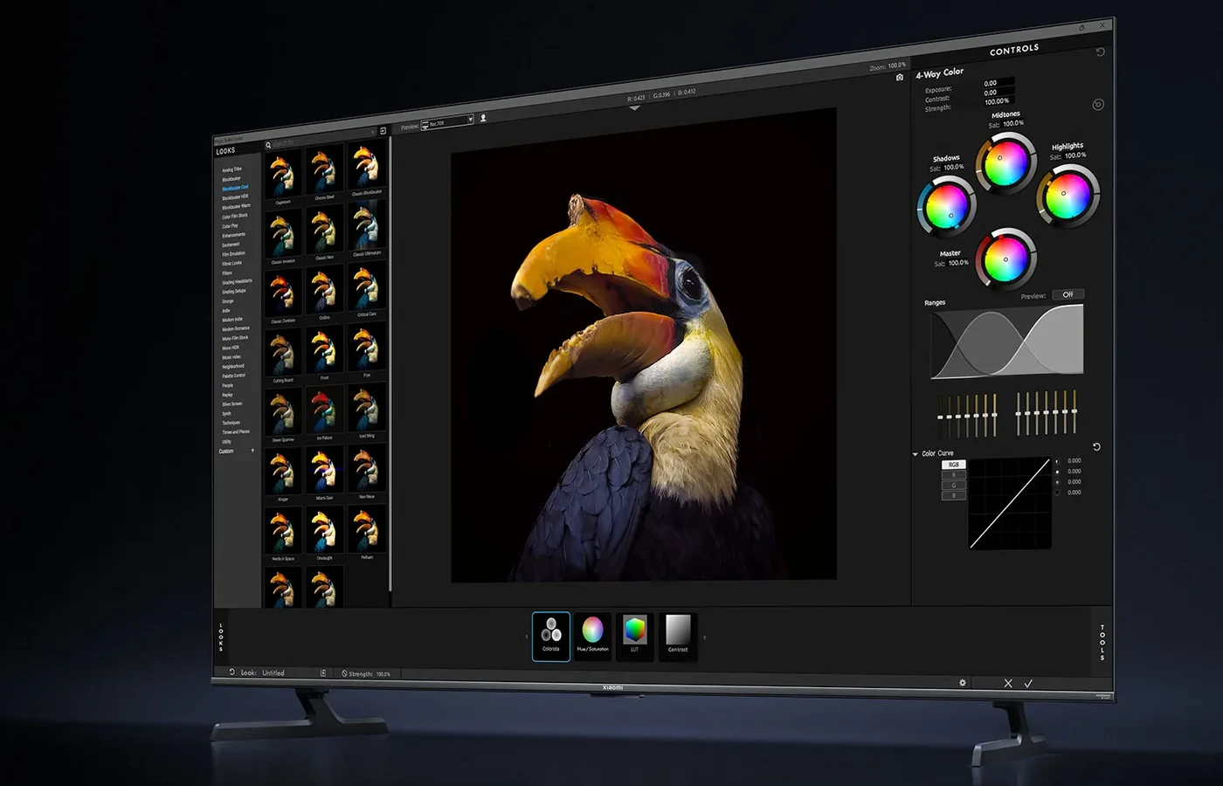The image size is (1223, 786).
Task: Add a Custom looks category with plus
Action: (x=253, y=451)
